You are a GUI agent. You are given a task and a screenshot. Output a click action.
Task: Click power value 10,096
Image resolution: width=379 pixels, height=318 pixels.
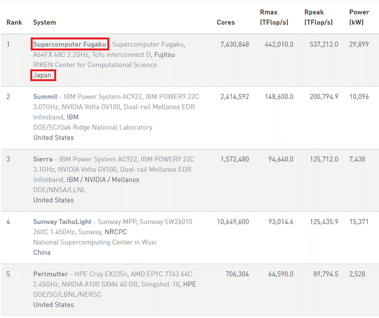(x=359, y=97)
